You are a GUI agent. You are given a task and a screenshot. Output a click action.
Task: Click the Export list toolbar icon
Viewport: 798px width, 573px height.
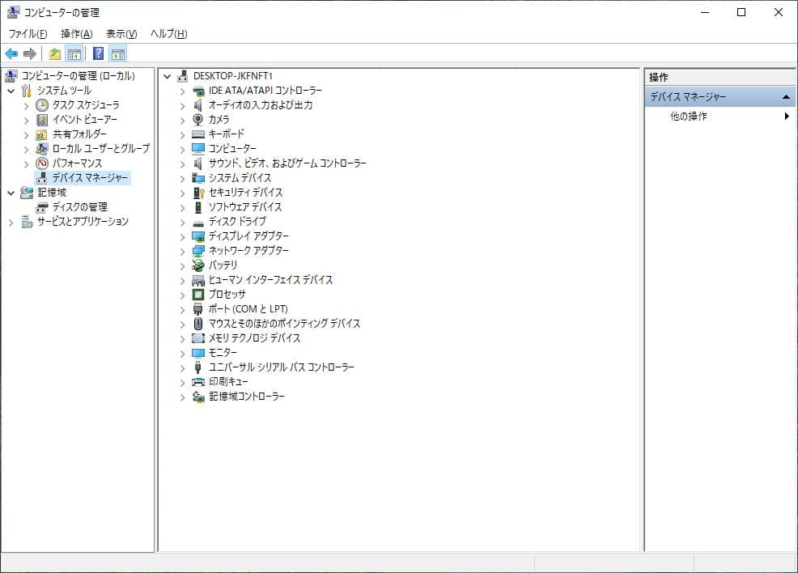click(53, 53)
